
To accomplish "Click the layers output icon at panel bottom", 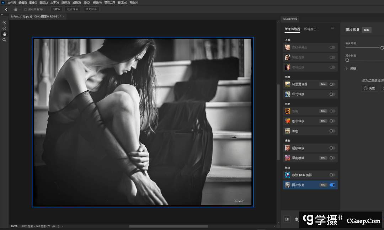I will (x=297, y=219).
